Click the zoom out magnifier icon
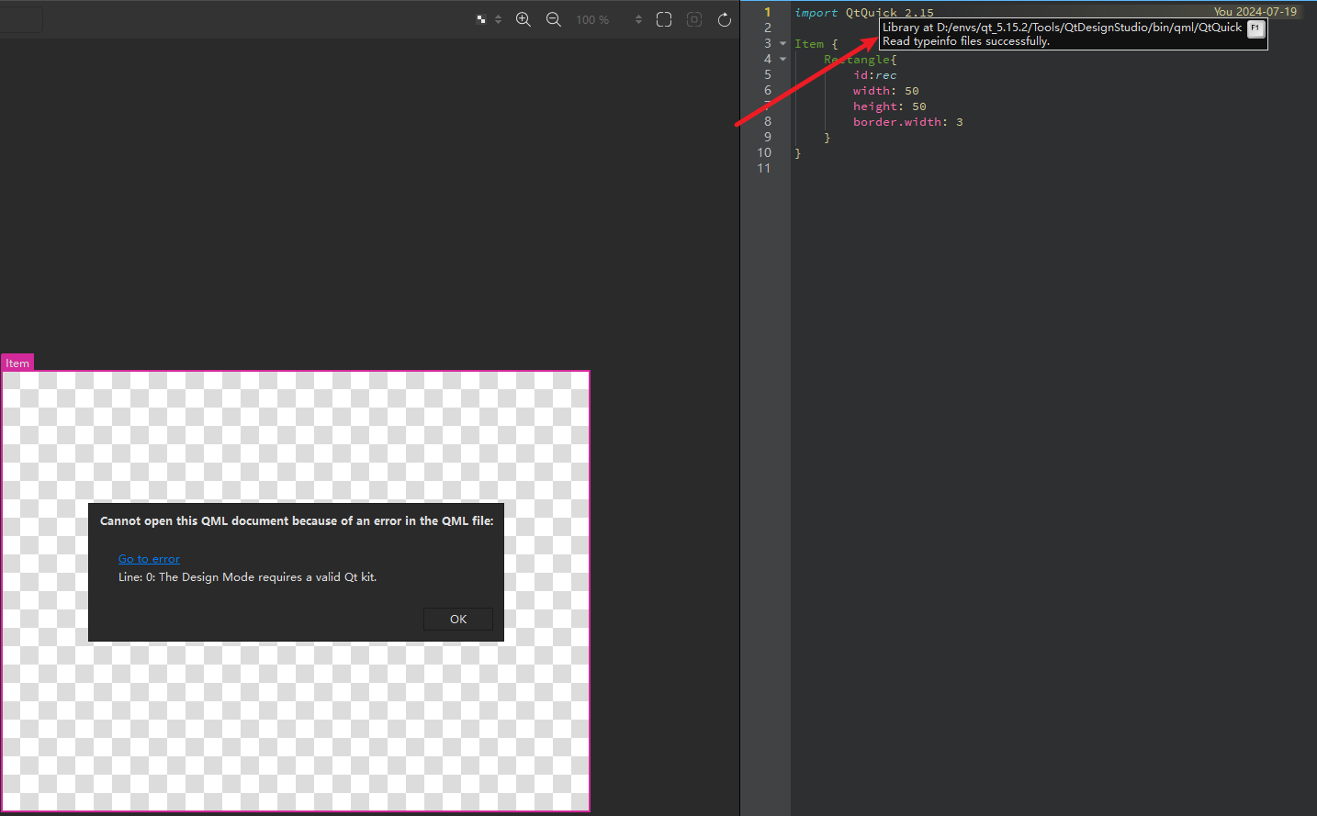 [554, 19]
